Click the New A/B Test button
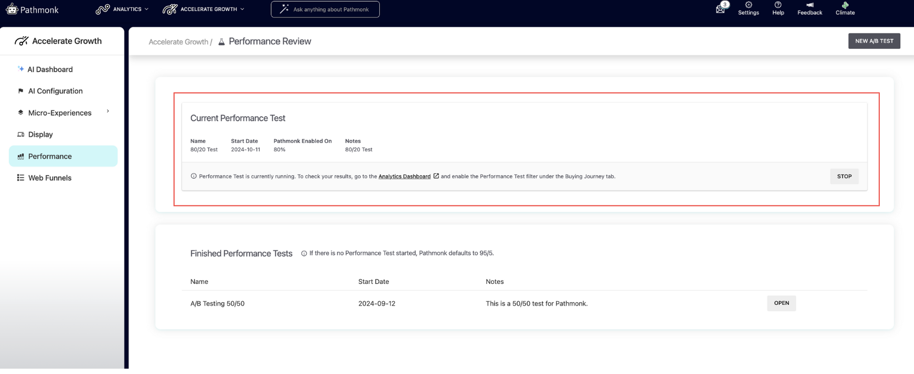The width and height of the screenshot is (914, 374). pyautogui.click(x=874, y=41)
